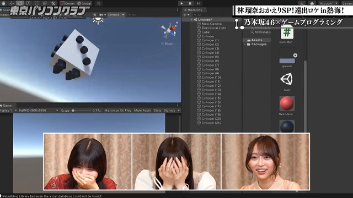
Task: Select the Hand tool in toolbar
Action: pos(3,3)
